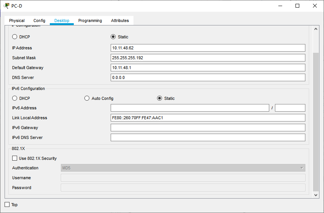Select DHCP for IPv4 configuration

(15, 37)
